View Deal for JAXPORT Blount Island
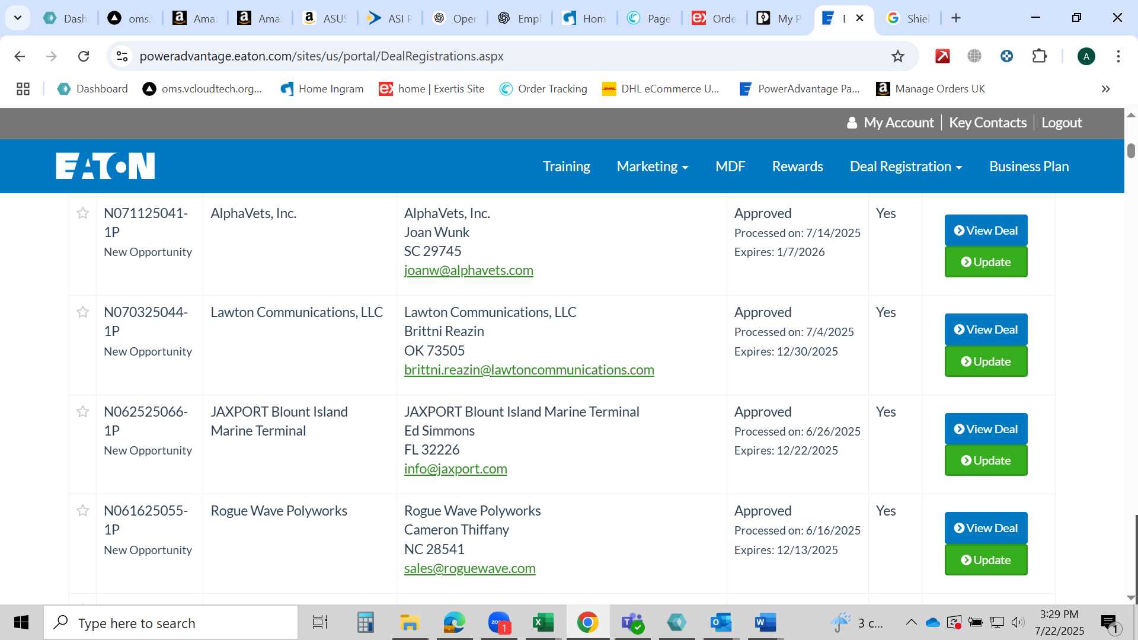This screenshot has width=1138, height=640. (x=986, y=429)
